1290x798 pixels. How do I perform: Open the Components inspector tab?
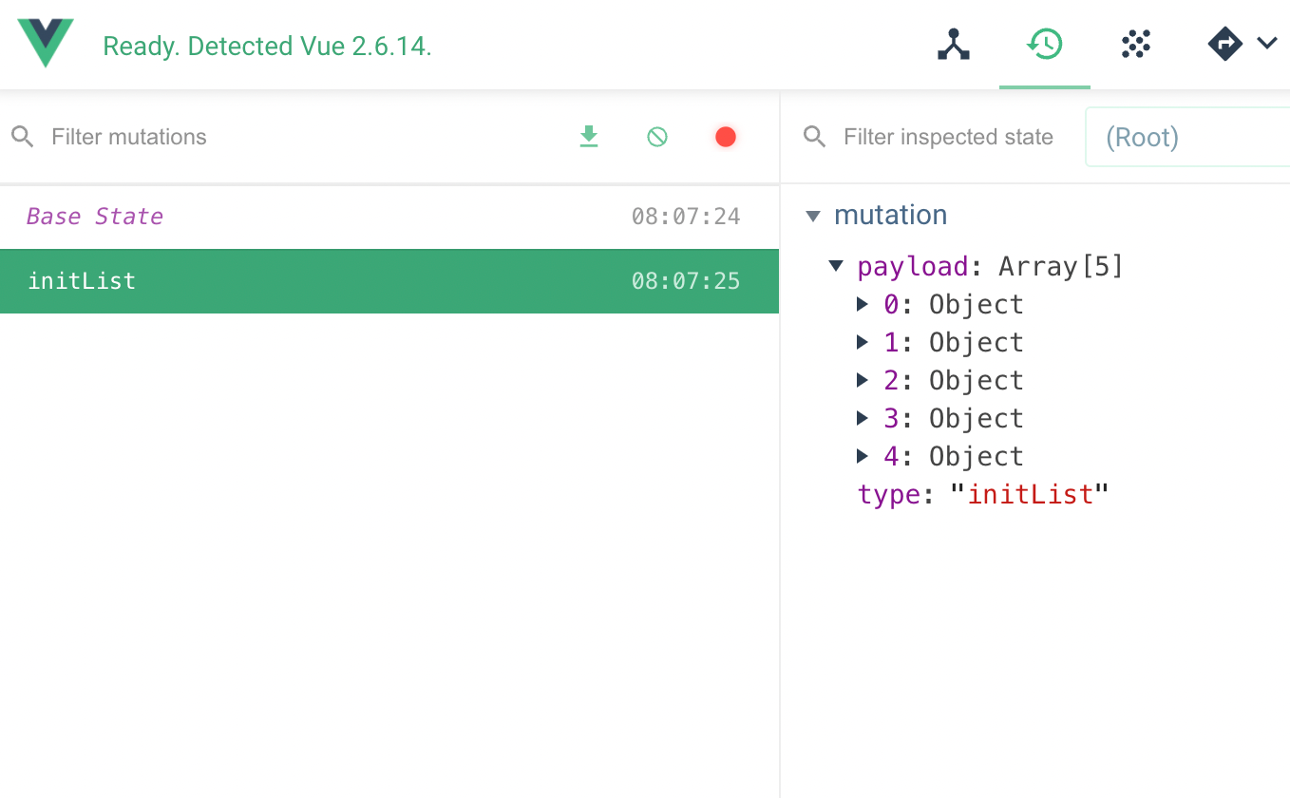pos(954,45)
